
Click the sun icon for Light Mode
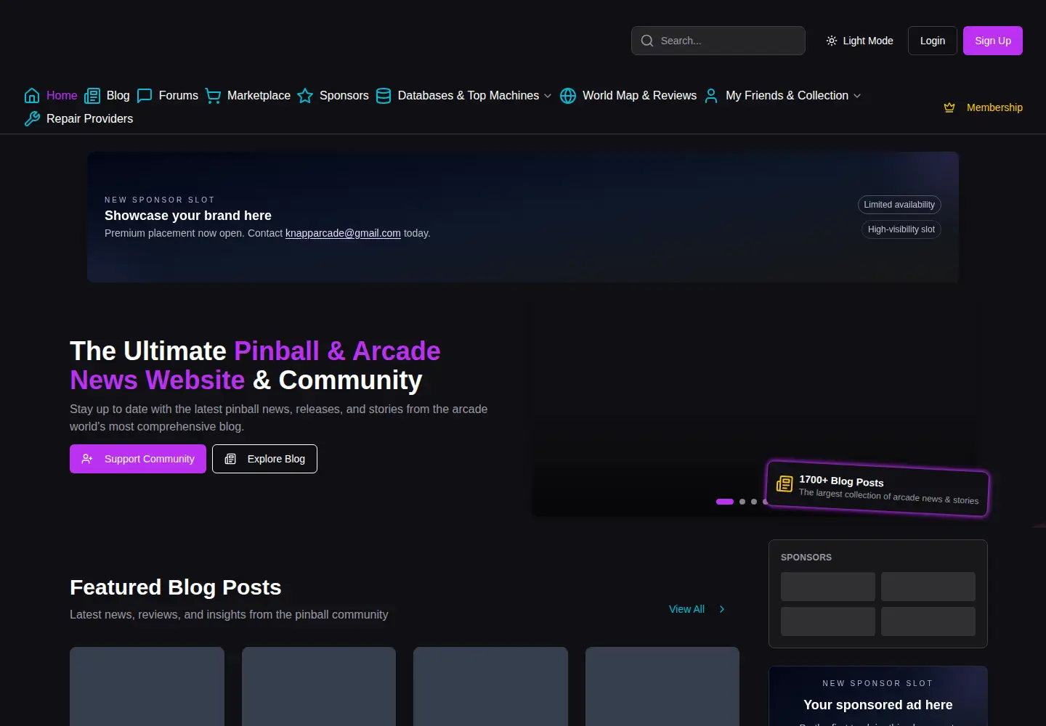(x=832, y=41)
